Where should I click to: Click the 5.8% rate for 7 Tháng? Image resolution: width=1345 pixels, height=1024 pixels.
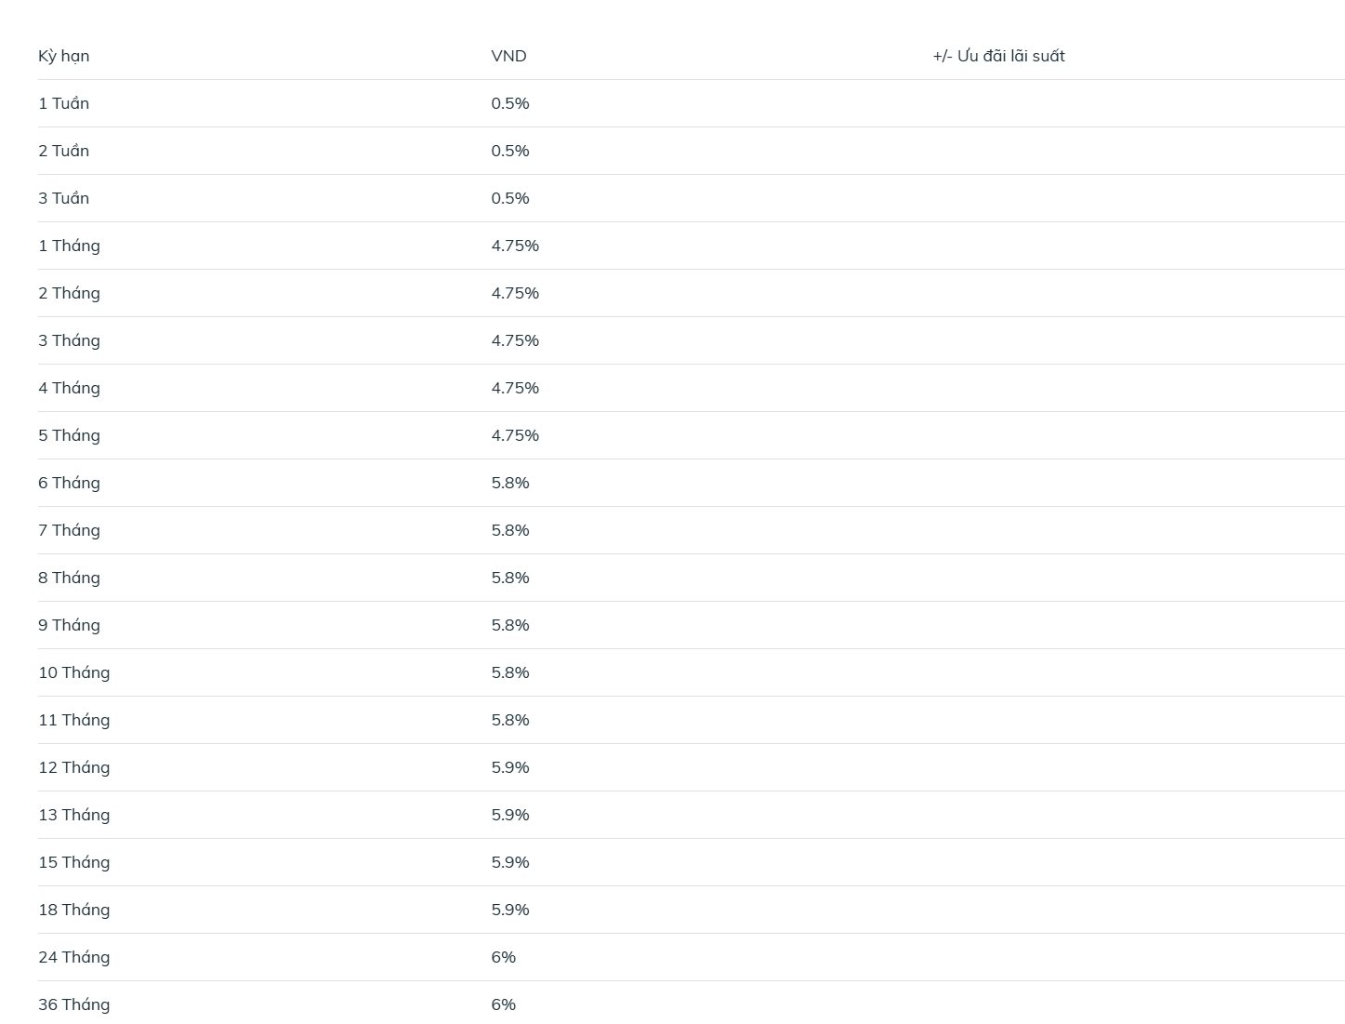pos(510,530)
